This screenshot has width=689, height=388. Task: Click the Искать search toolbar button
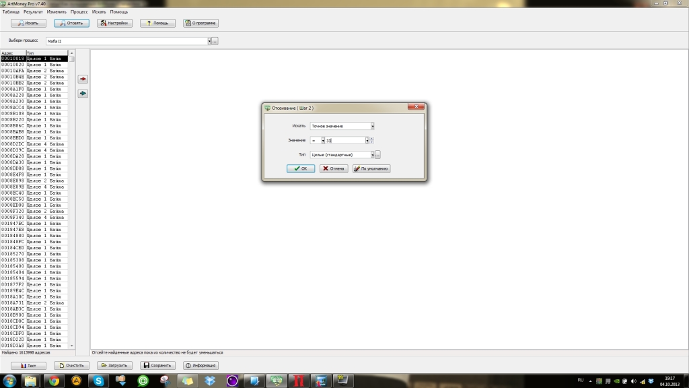tap(28, 23)
